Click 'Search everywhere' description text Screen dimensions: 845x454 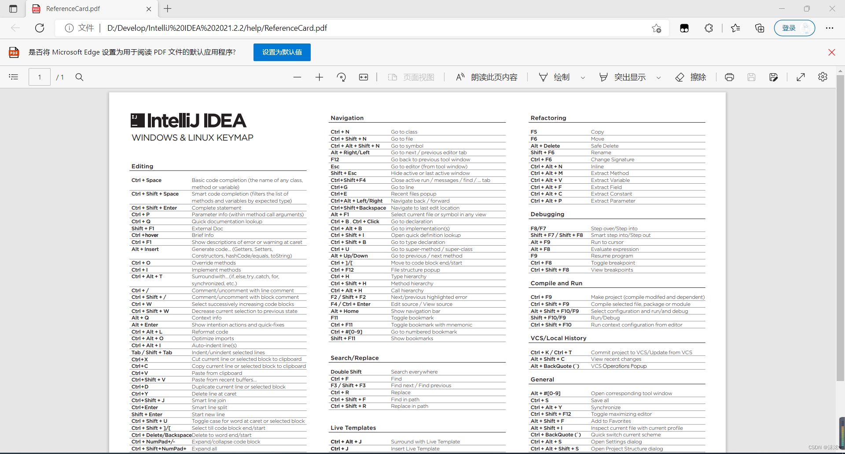tap(414, 372)
